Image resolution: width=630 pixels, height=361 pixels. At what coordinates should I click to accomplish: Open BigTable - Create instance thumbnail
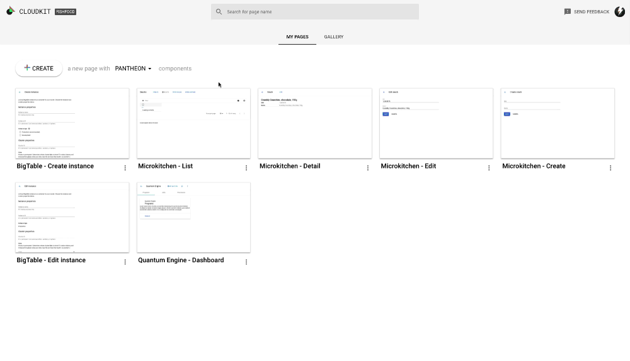(x=72, y=123)
